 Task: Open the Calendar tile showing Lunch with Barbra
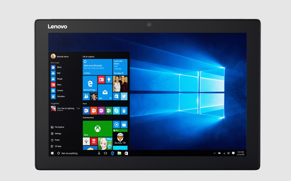click(120, 67)
